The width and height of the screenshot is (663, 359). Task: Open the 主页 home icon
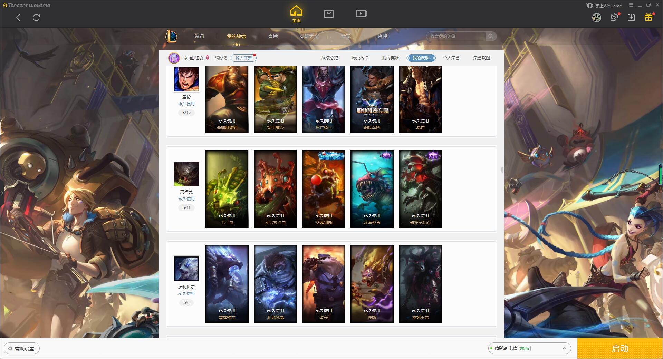296,14
